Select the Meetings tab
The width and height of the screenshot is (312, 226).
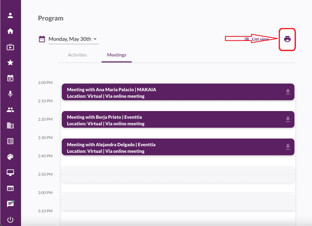click(x=116, y=55)
